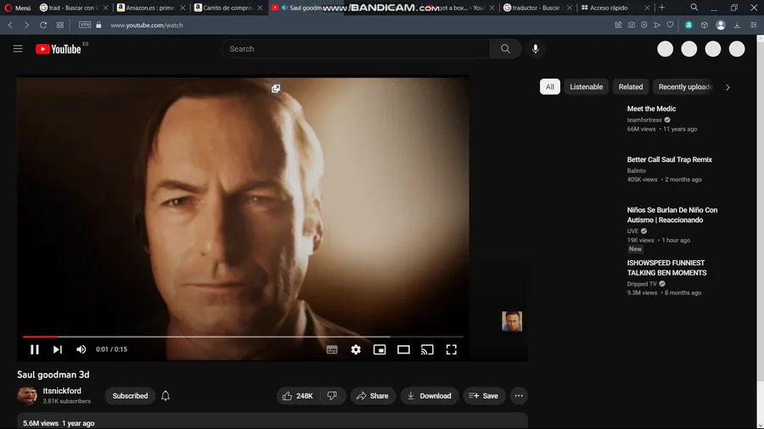Take a snapshot with the camera icon
764x429 pixels.
(631, 25)
